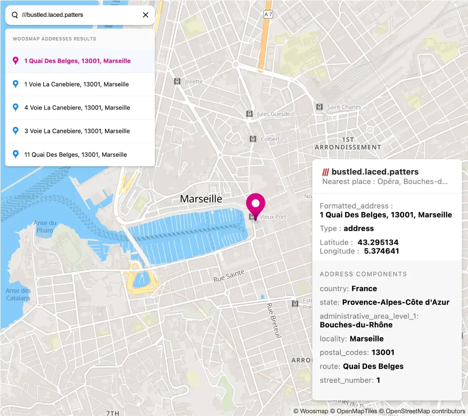Click blue pin icon beside 4 Voie La Canebiere
The height and width of the screenshot is (416, 468).
point(16,107)
